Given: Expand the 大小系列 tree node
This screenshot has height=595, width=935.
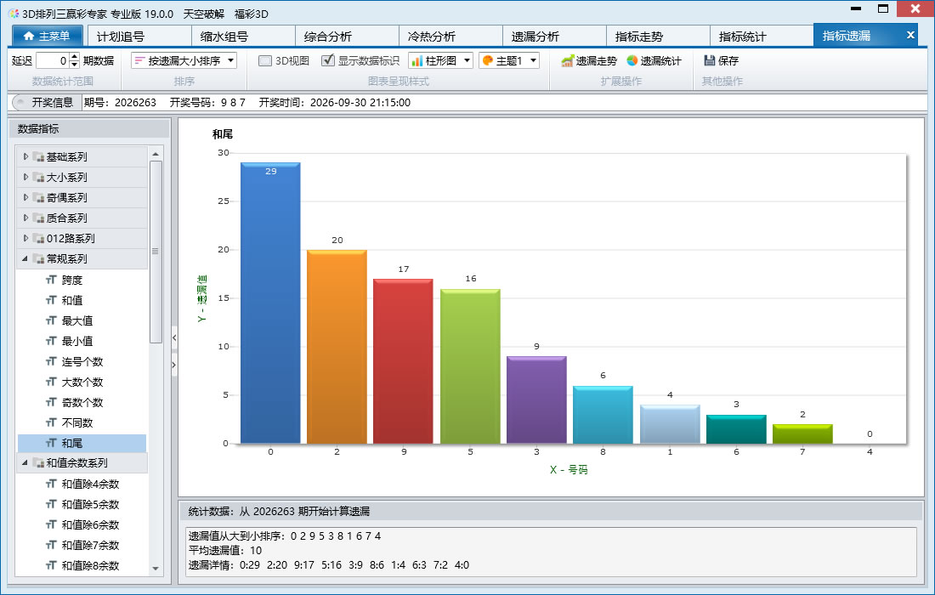Looking at the screenshot, I should (25, 177).
